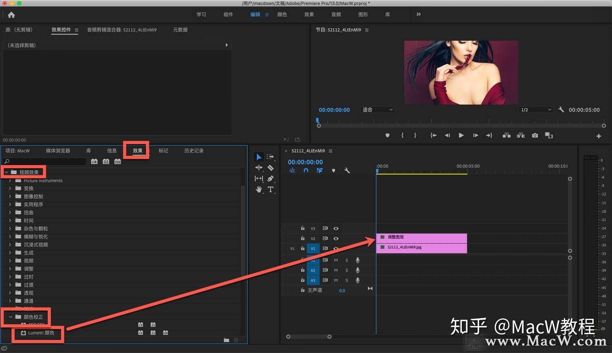Select the Razor tool

(x=270, y=168)
